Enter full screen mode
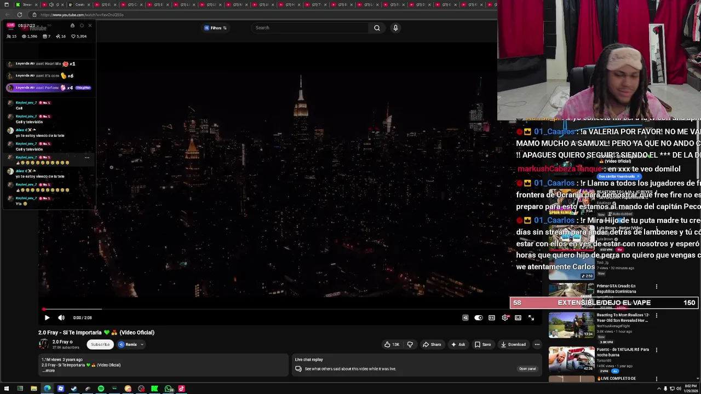This screenshot has width=701, height=394. 531,317
